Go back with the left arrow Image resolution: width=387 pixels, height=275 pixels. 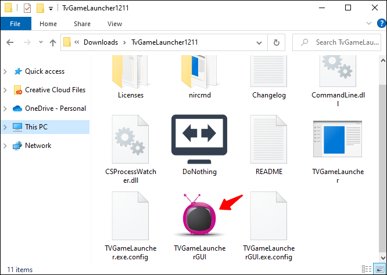coord(10,42)
